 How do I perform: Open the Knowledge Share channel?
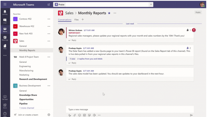28,95
